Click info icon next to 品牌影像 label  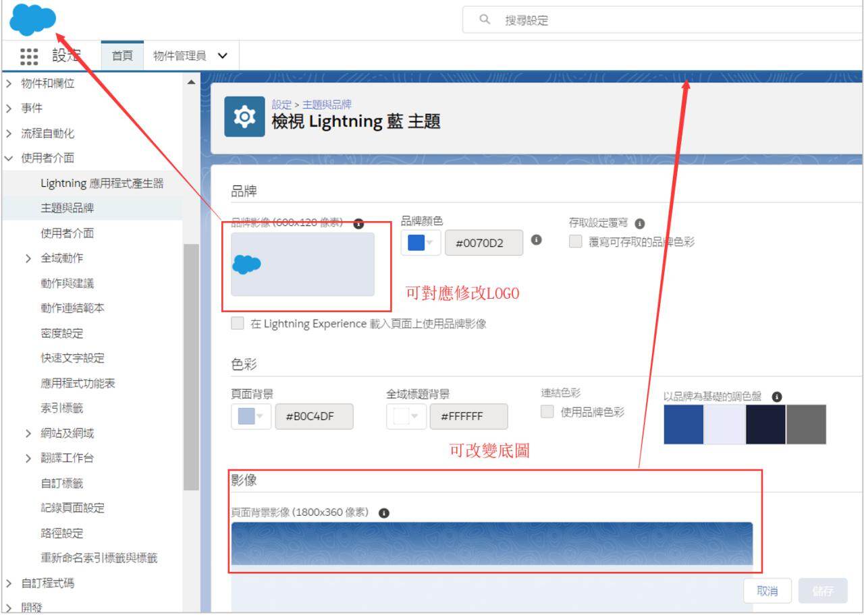click(x=358, y=224)
